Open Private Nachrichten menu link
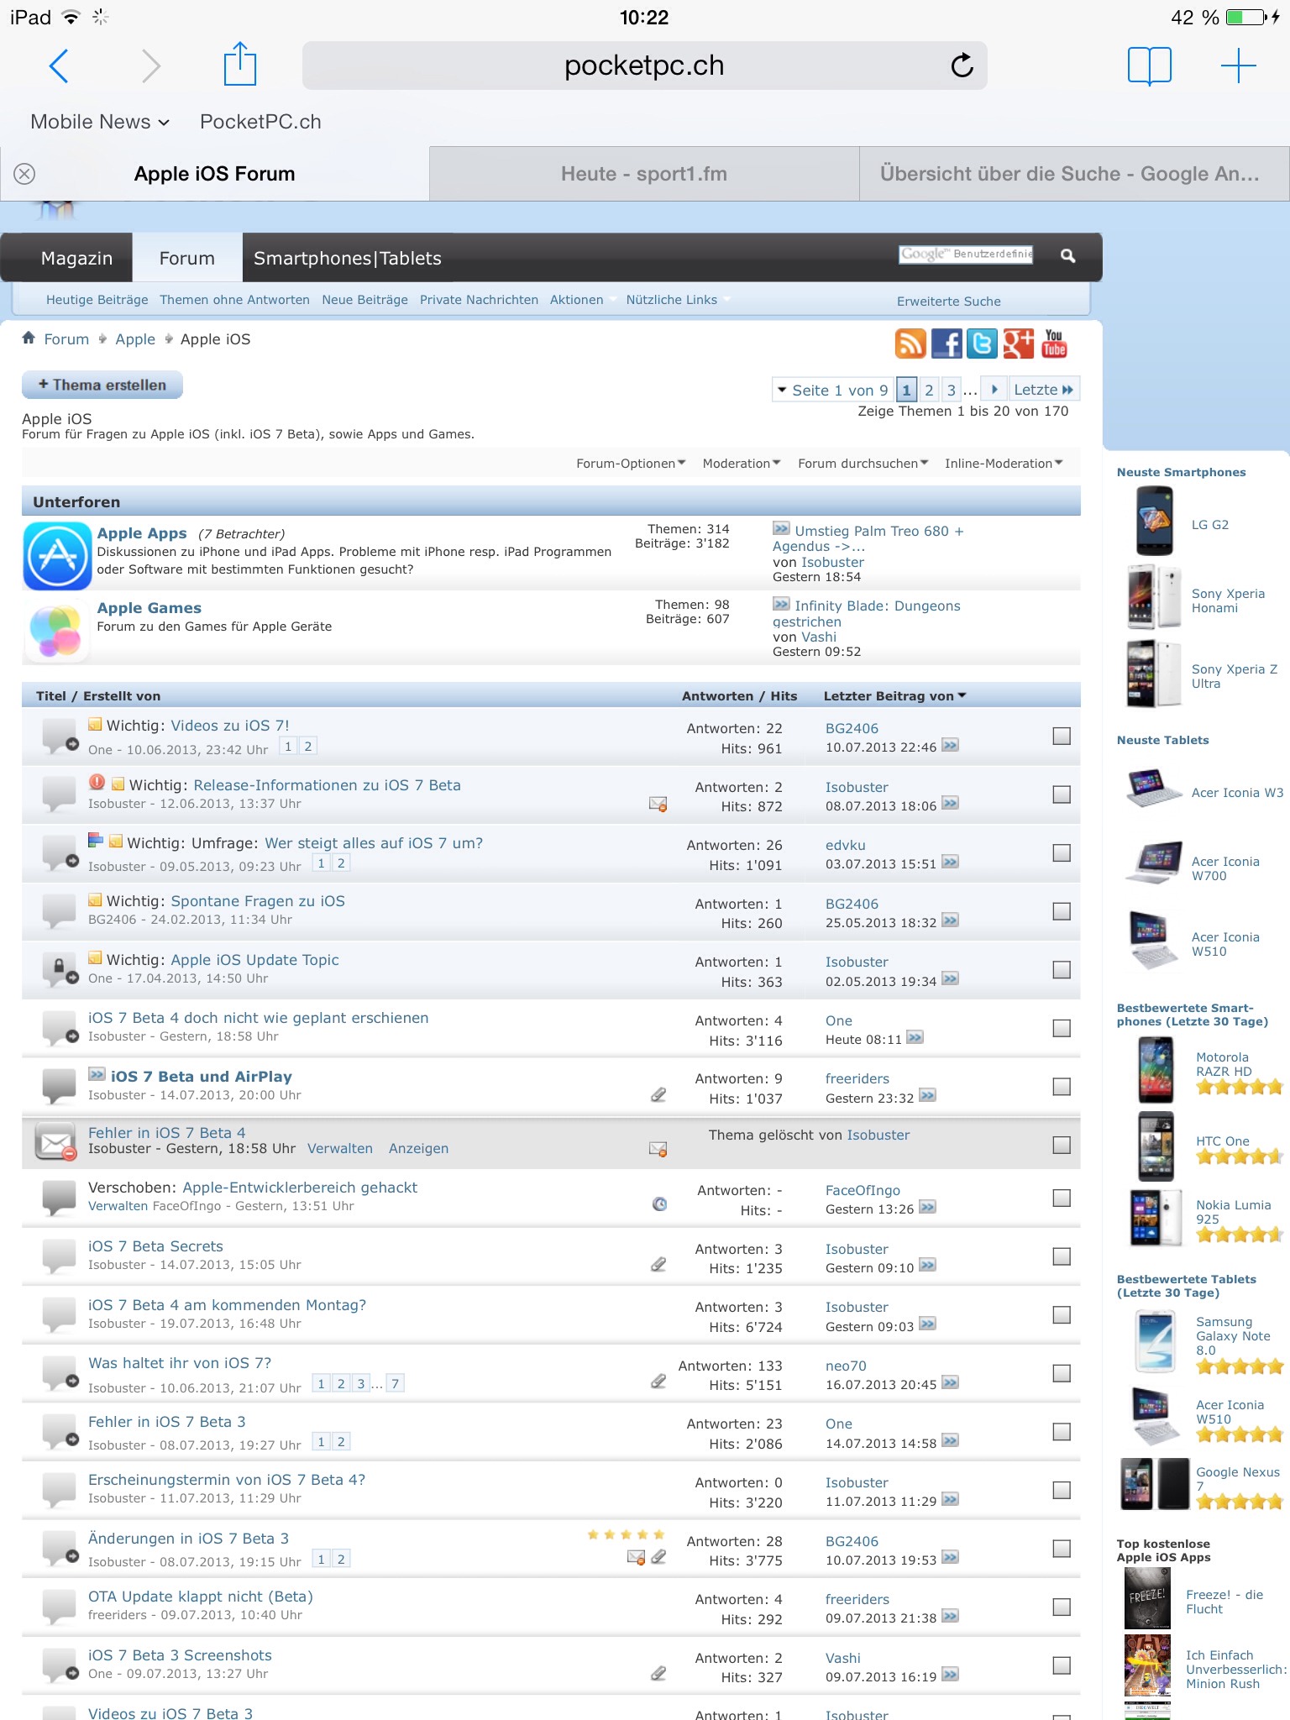The image size is (1290, 1720). [x=479, y=300]
